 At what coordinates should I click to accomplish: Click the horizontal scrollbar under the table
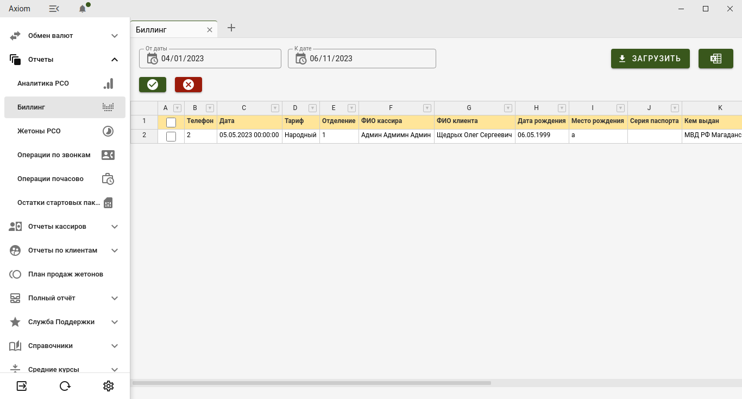(311, 383)
